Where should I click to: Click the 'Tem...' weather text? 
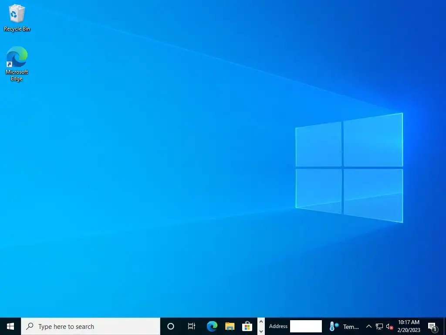[x=351, y=327]
